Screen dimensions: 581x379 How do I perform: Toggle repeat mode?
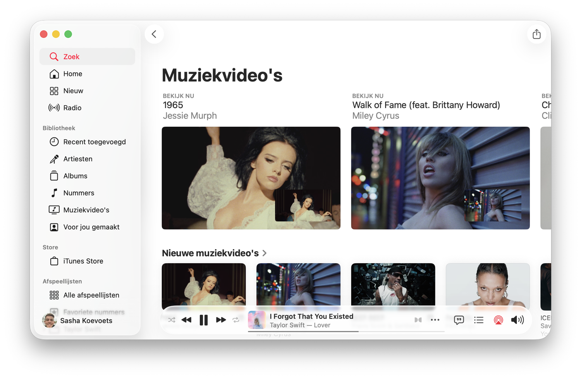[236, 320]
